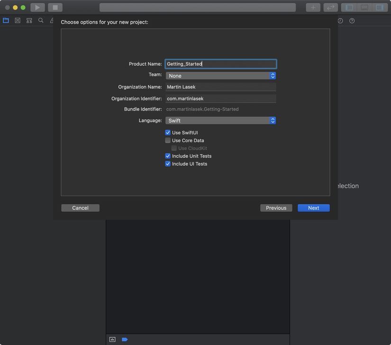Toggle the right inspector panel
This screenshot has width=391, height=345.
(x=380, y=8)
